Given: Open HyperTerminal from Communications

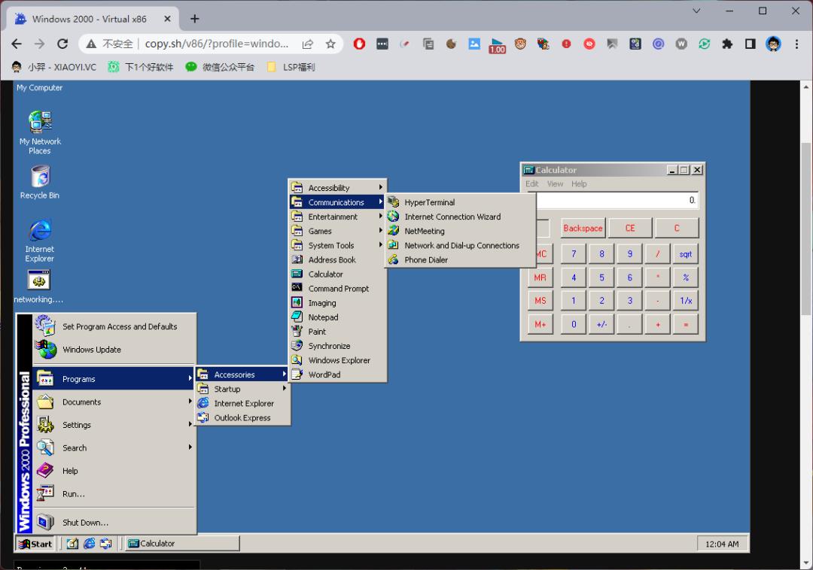Looking at the screenshot, I should coord(429,202).
